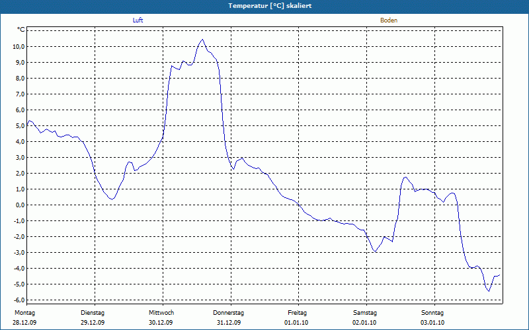Screen dimensions: 529x330
Task: Click the 8,0 y-axis value
Action: coord(20,78)
